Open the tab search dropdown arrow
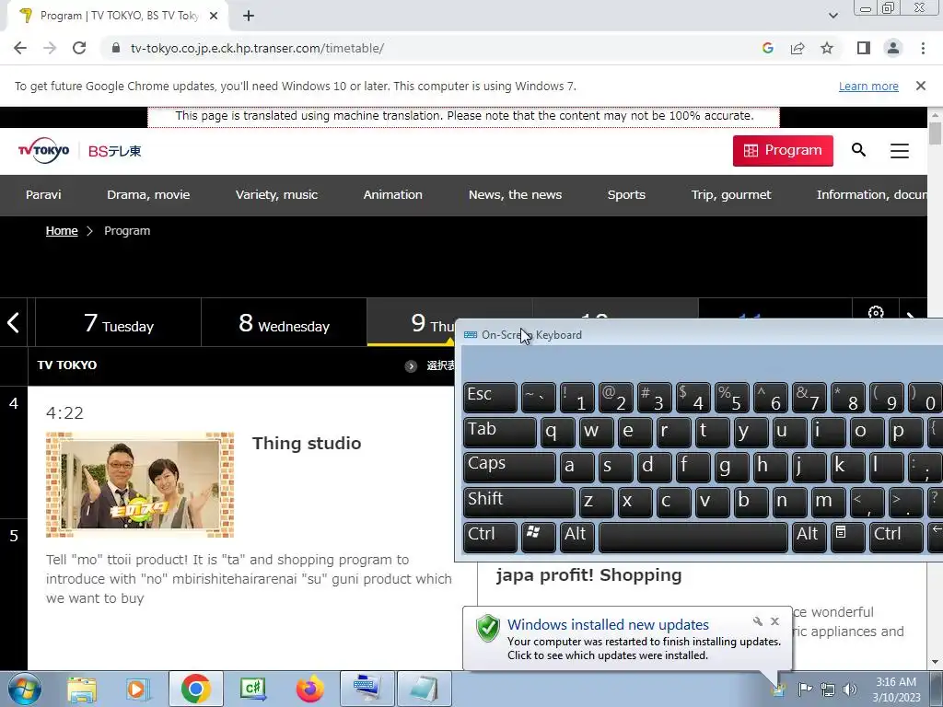 [832, 16]
